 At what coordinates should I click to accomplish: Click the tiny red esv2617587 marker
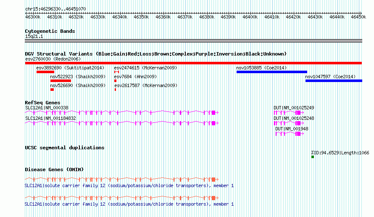pos(116,90)
